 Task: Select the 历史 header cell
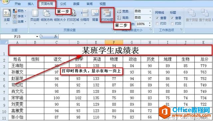tap(150, 59)
